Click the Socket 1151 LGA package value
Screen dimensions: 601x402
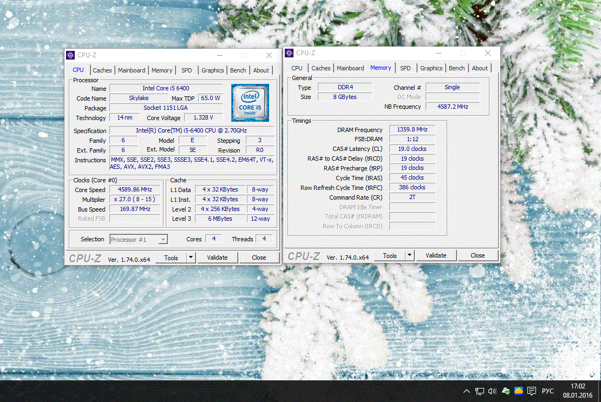pos(166,108)
